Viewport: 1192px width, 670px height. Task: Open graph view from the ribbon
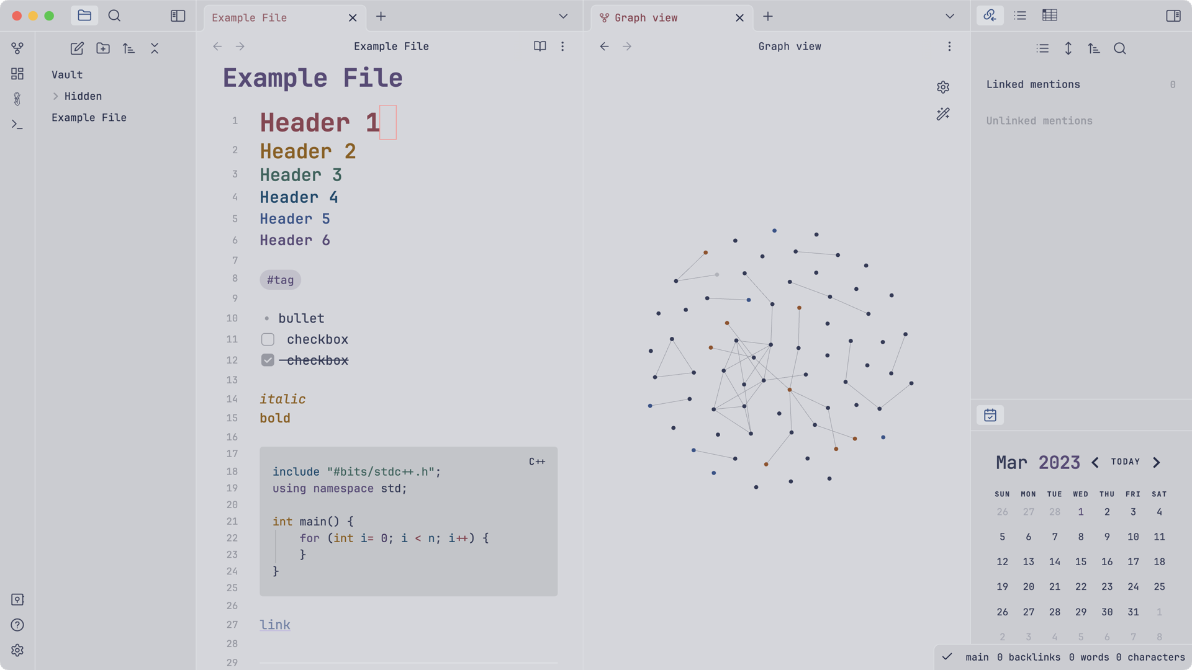(x=17, y=48)
